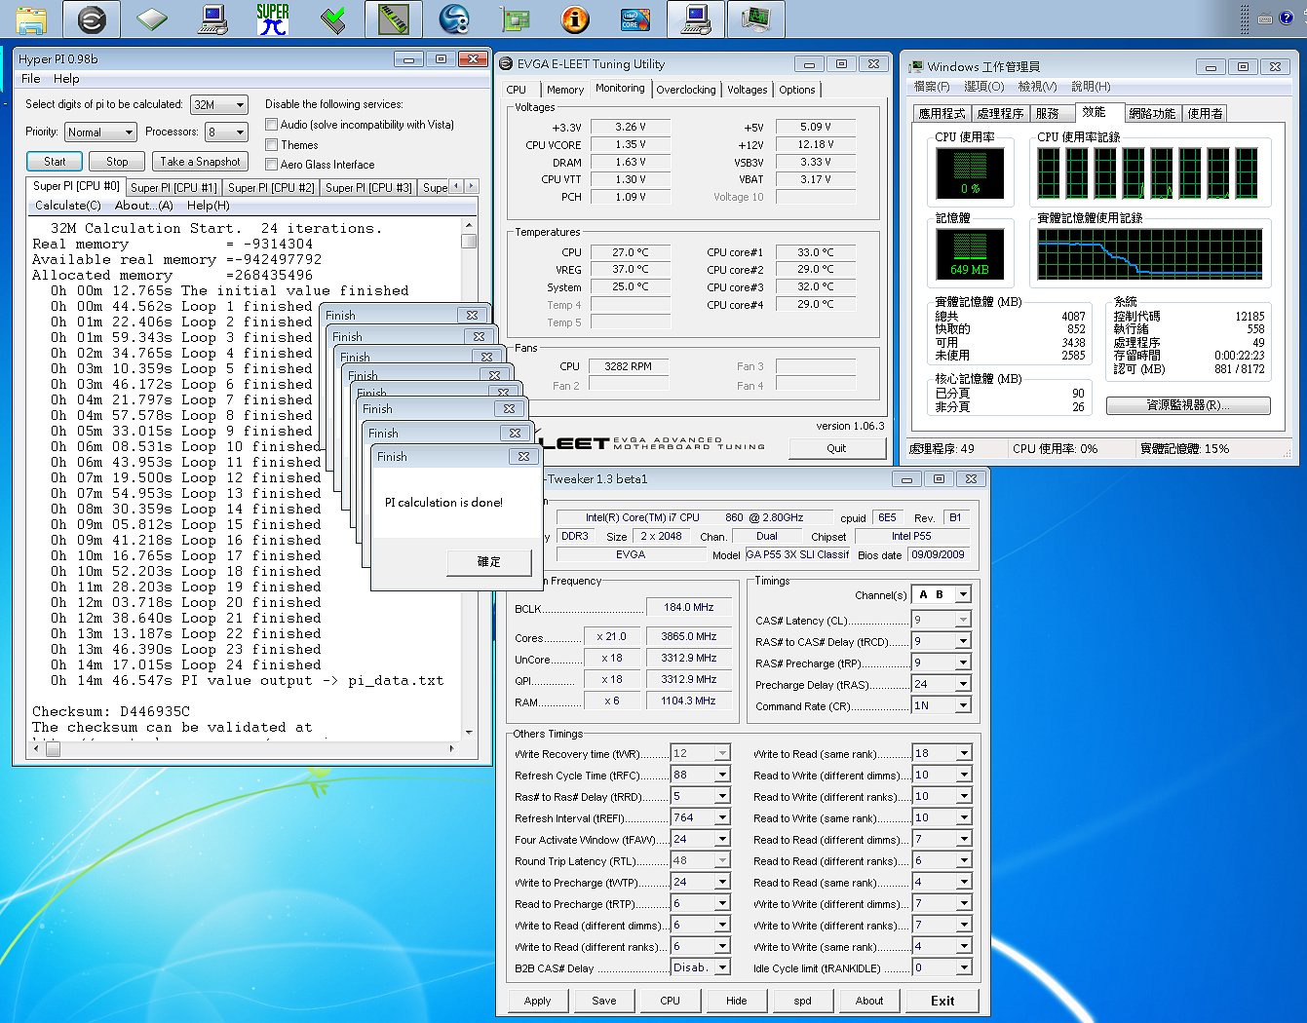The width and height of the screenshot is (1307, 1023).
Task: Click the Exit button in the Tweaker window
Action: (x=942, y=1001)
